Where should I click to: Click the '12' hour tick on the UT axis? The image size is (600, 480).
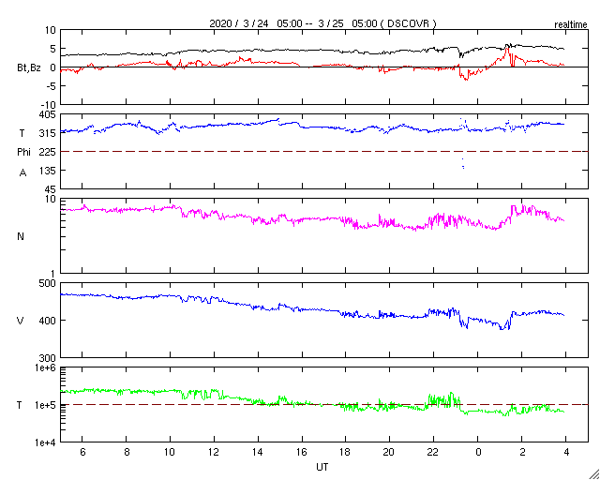214,453
